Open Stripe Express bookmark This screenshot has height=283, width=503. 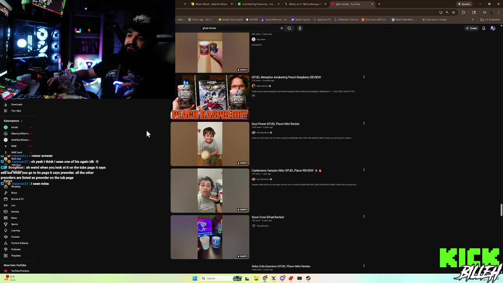[301, 20]
